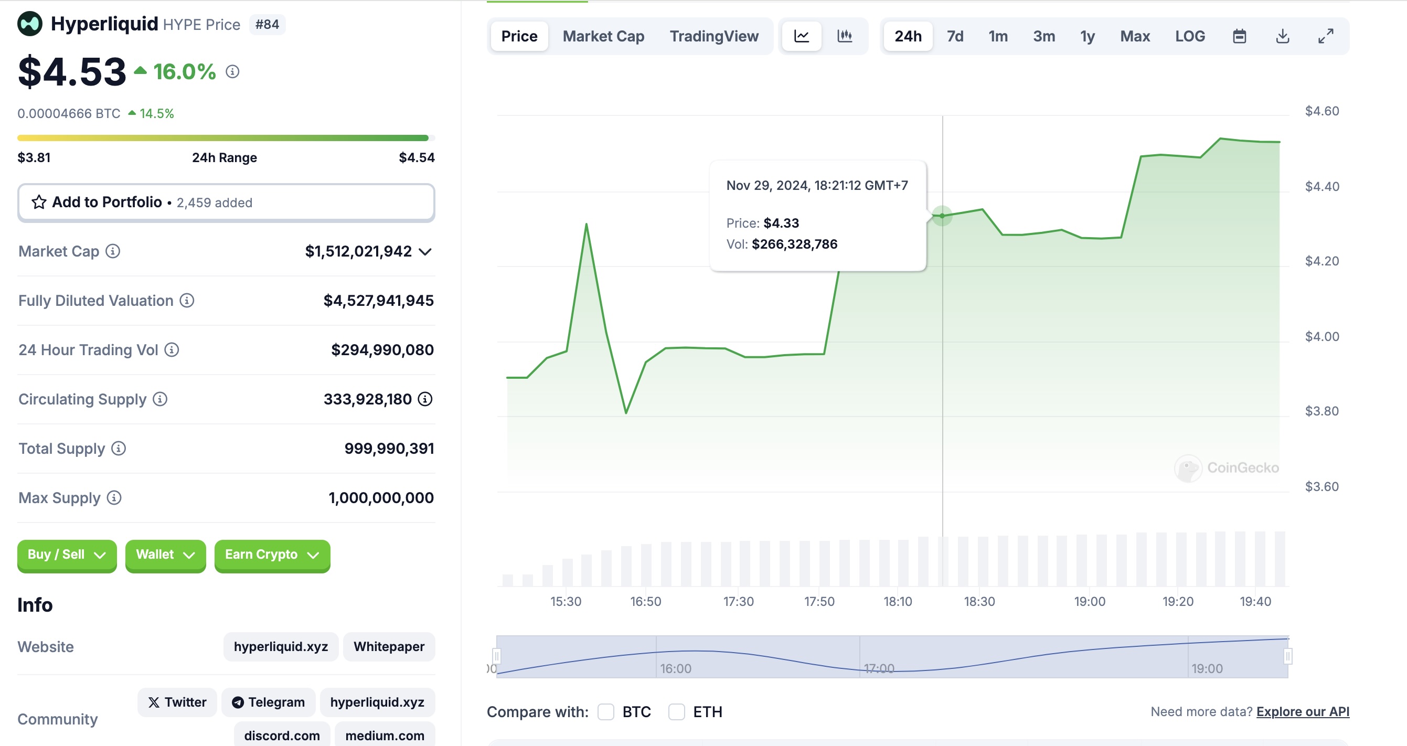Switch to candlestick chart view icon
The height and width of the screenshot is (746, 1407).
tap(845, 36)
